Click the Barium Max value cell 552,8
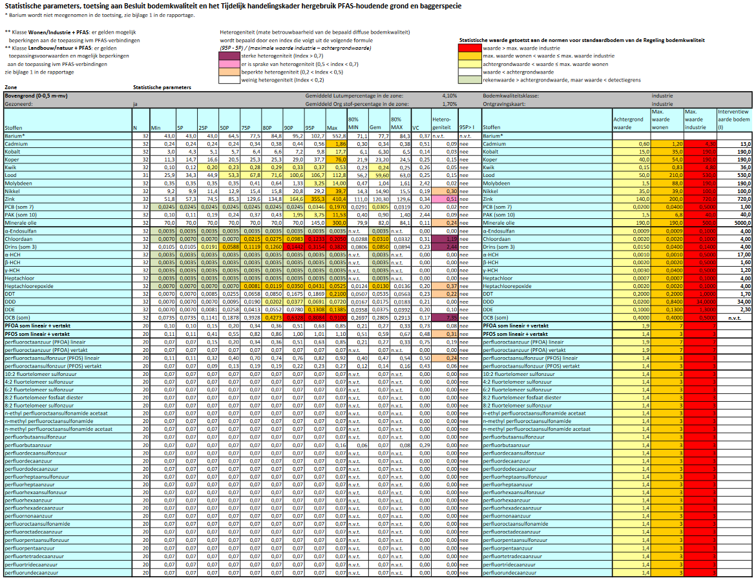Screen dimensions: 756x580 [x=337, y=136]
